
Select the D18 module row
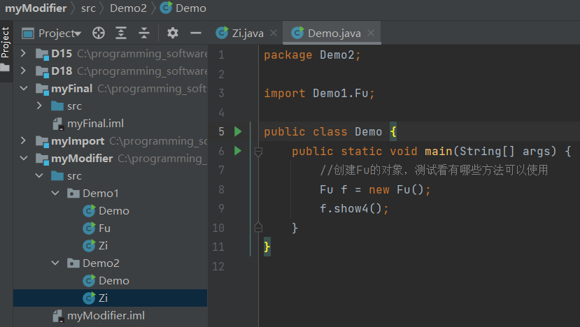pos(111,71)
